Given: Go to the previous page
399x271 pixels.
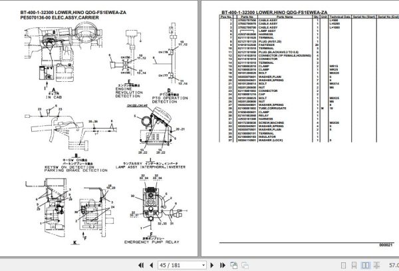Looking at the screenshot, I should pyautogui.click(x=151, y=265).
